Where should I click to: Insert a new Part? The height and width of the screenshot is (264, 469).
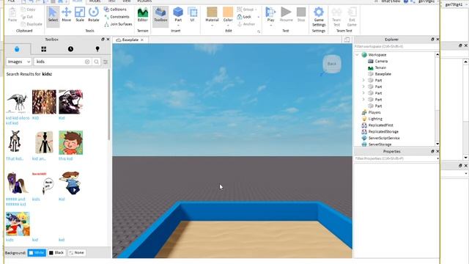point(178,15)
